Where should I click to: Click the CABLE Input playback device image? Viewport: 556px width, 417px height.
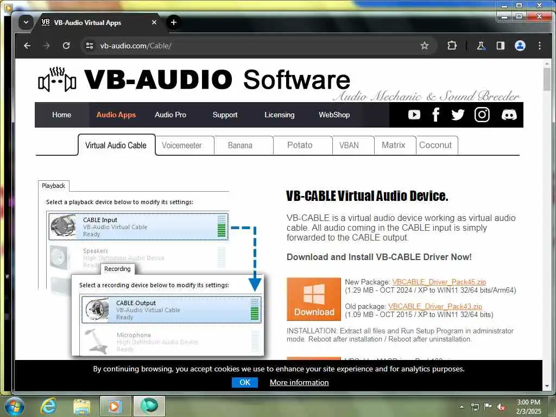64,226
